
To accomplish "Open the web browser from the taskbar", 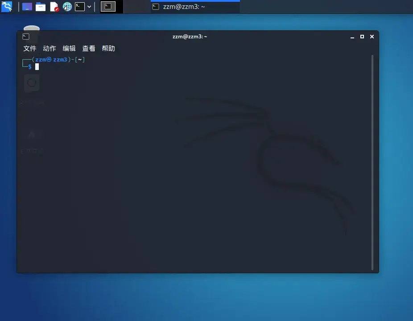I will (x=67, y=6).
